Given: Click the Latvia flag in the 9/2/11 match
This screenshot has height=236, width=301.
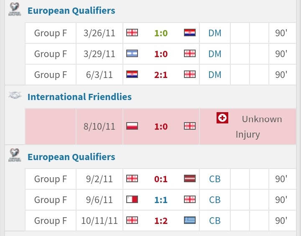Looking at the screenshot, I should point(190,178).
